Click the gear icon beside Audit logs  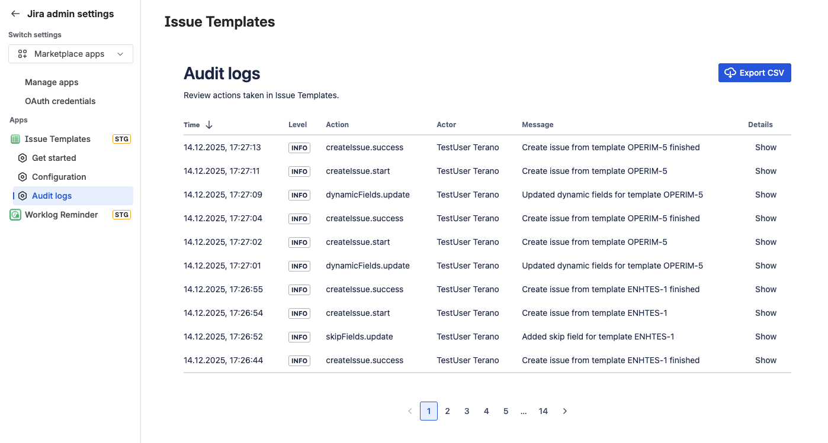pyautogui.click(x=22, y=195)
